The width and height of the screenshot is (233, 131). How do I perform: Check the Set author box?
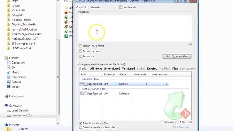(80, 56)
